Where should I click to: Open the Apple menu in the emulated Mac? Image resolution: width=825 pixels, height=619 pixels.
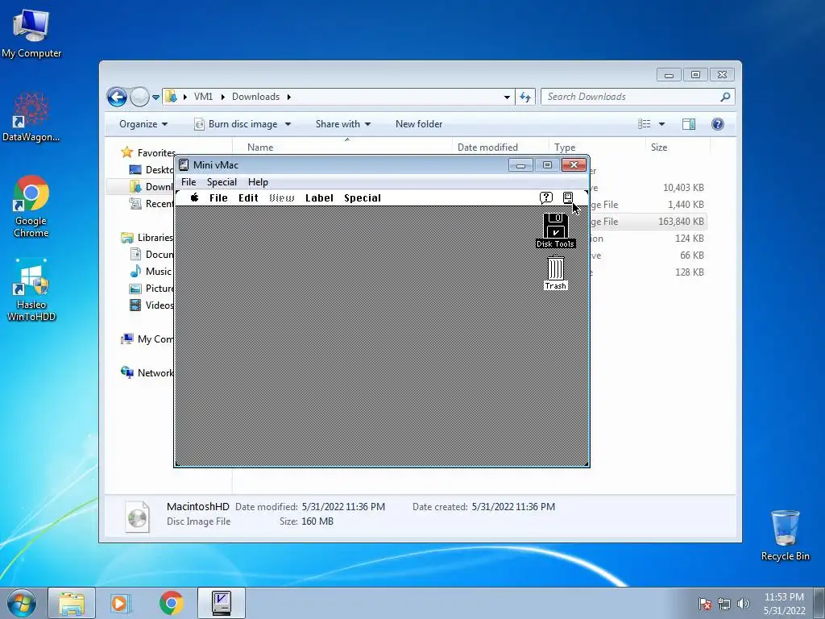[195, 197]
